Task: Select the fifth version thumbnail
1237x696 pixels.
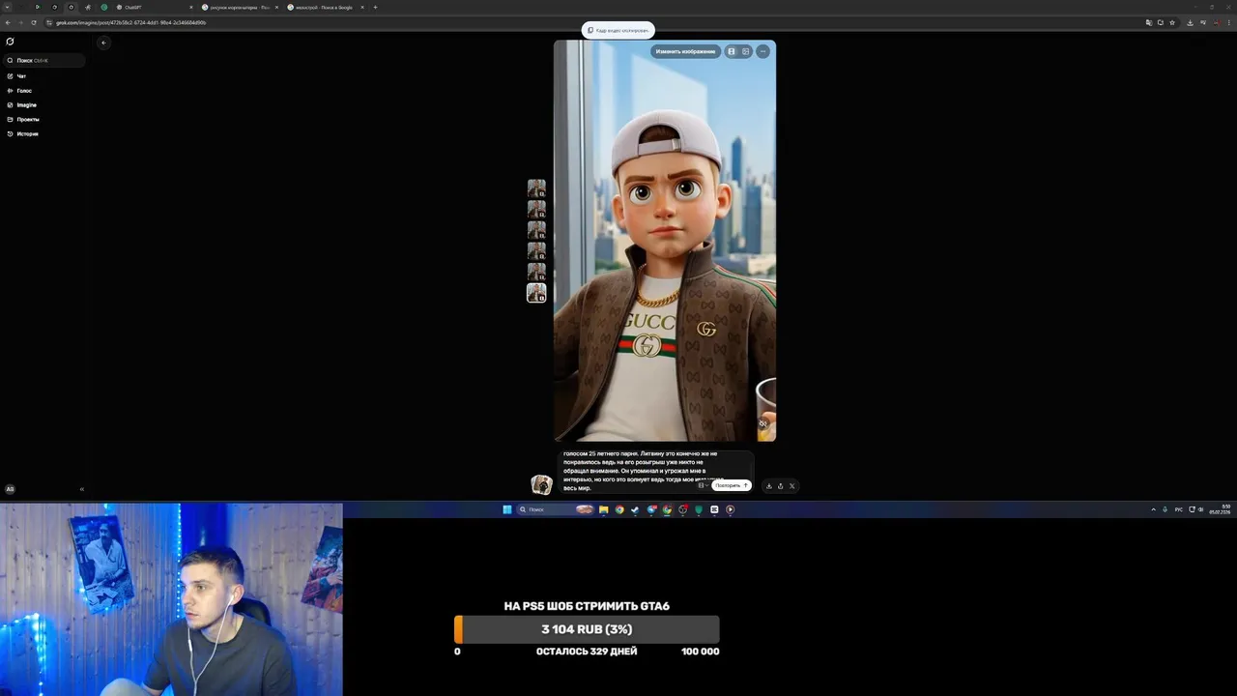Action: pos(536,272)
